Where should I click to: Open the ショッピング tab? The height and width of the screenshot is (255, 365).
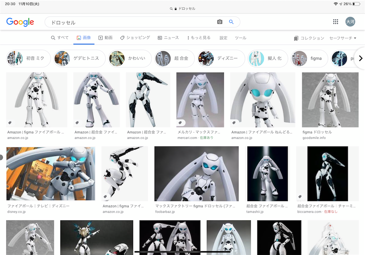[135, 38]
